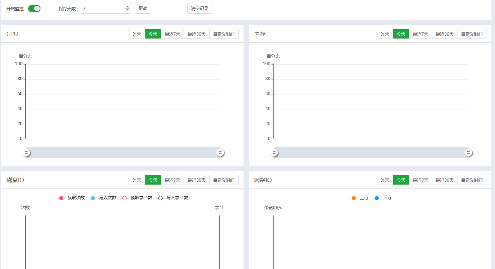Click the 更改 button to save retention days
Image resolution: width=495 pixels, height=269 pixels.
click(x=142, y=8)
